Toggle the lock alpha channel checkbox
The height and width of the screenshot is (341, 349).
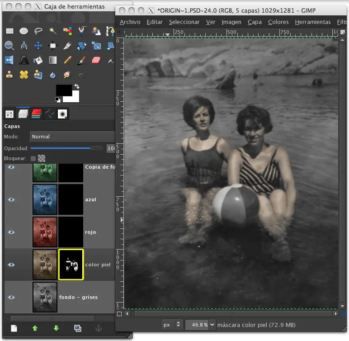42,158
